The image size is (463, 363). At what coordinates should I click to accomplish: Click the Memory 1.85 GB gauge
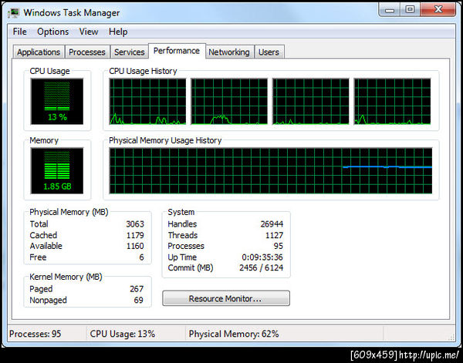(57, 171)
